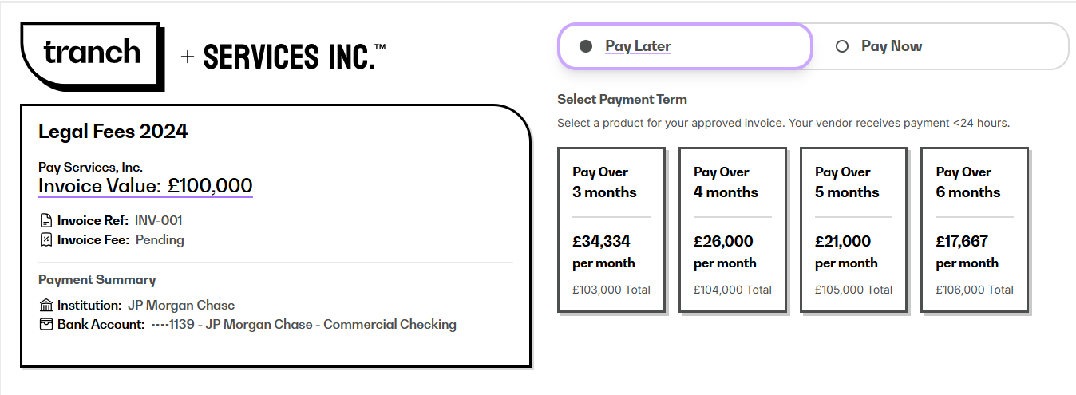Click the Pay Now label text

tap(892, 46)
